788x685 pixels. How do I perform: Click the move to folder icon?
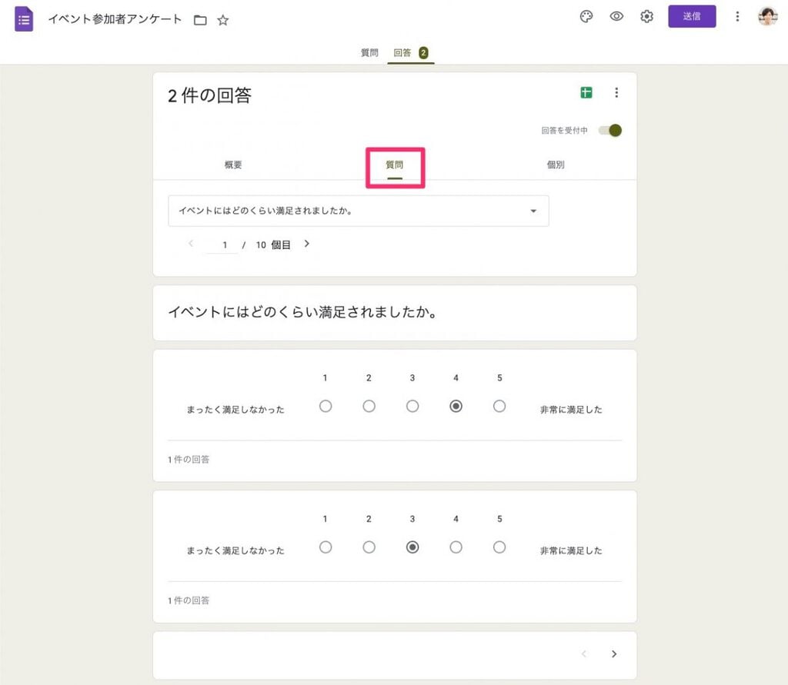coord(200,20)
